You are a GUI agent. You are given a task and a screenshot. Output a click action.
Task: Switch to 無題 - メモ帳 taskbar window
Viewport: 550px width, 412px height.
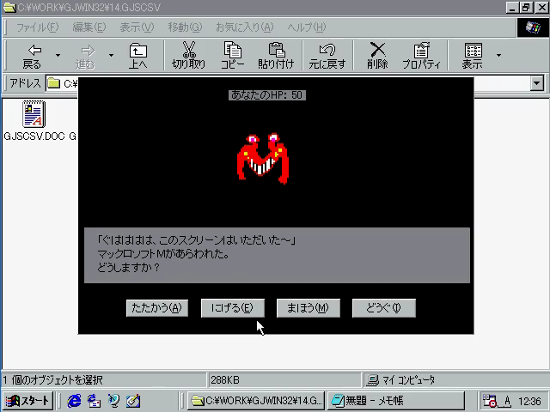pyautogui.click(x=395, y=401)
